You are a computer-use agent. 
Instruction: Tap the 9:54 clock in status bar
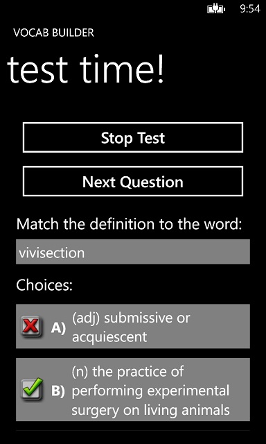click(250, 9)
